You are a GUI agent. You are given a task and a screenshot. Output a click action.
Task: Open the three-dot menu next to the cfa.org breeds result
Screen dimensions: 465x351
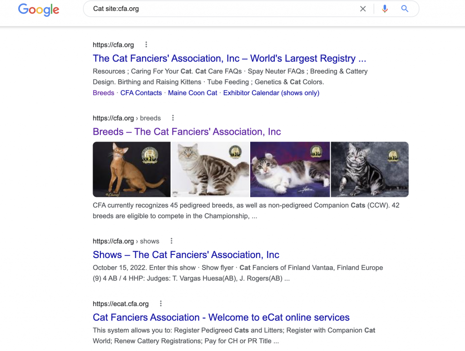173,118
